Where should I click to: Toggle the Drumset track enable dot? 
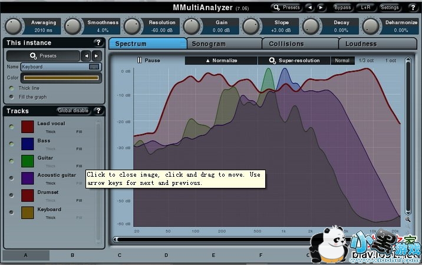point(12,195)
